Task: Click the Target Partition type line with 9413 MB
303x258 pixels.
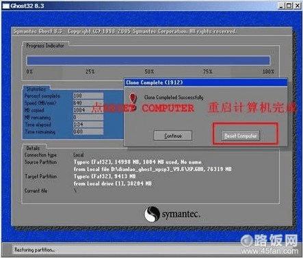Action: click(x=105, y=177)
